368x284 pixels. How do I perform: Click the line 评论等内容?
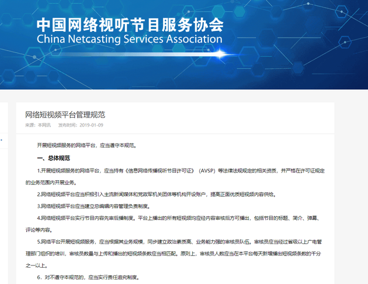click(x=39, y=230)
